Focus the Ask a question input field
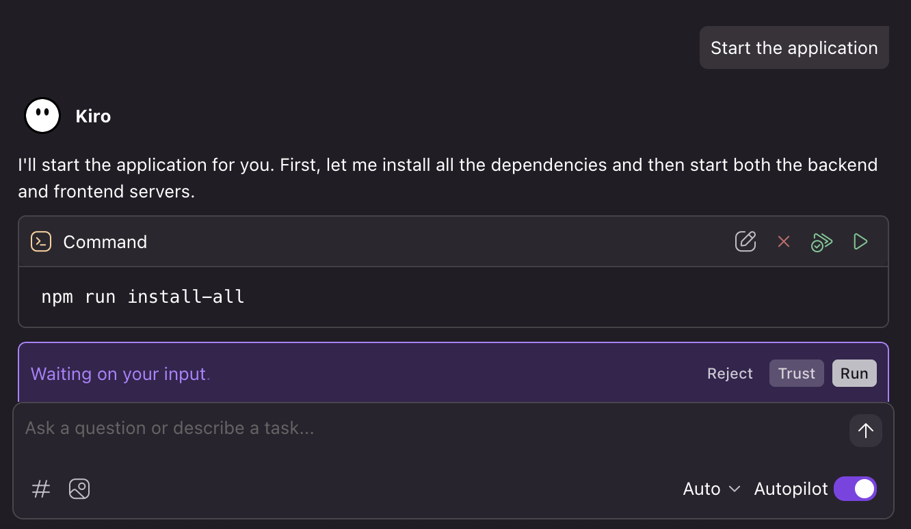This screenshot has height=529, width=911. (x=431, y=429)
